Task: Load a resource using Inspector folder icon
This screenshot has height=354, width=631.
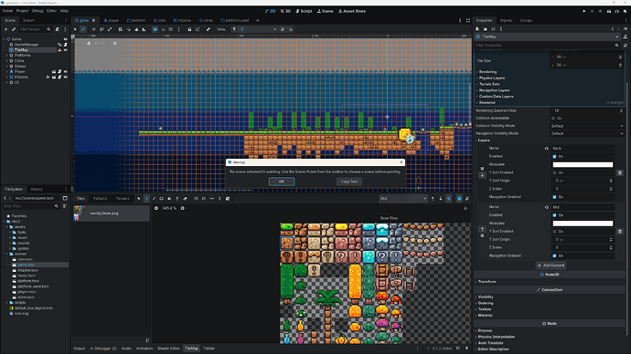Action: (486, 29)
